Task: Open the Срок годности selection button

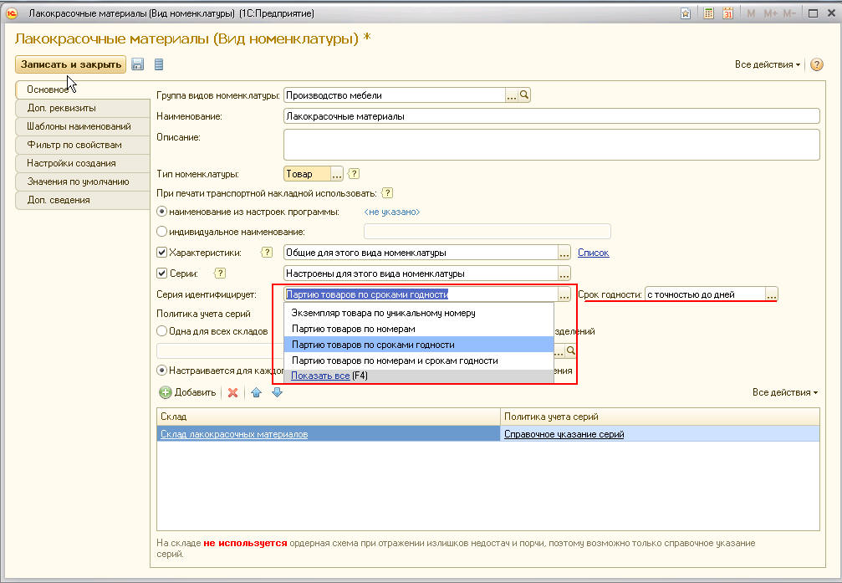Action: (771, 294)
